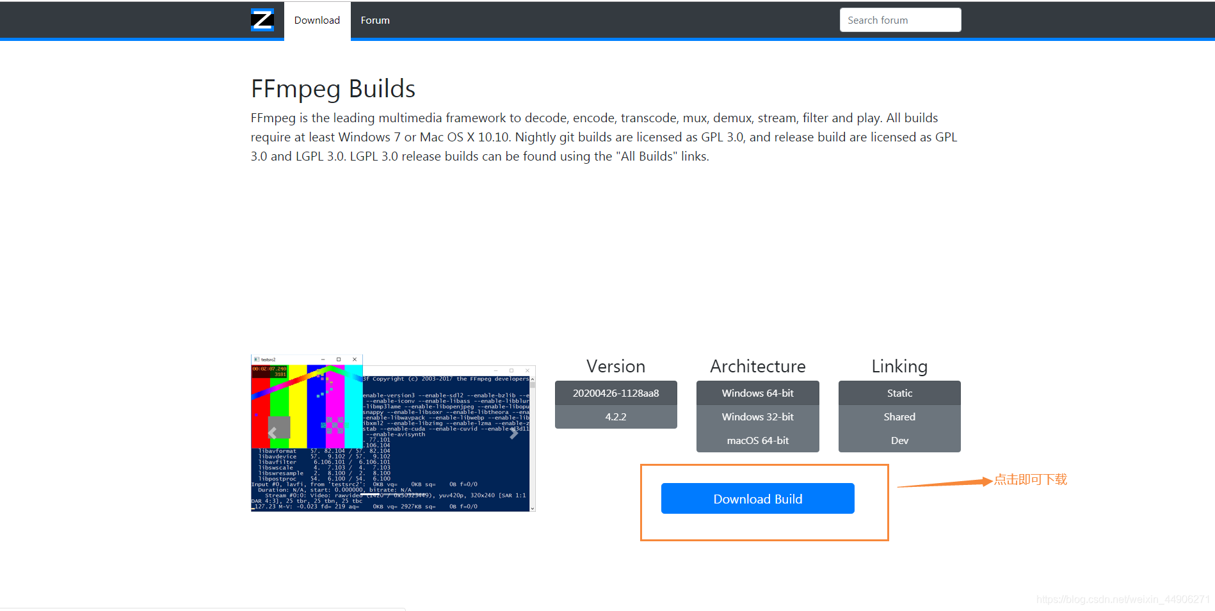This screenshot has width=1215, height=611.
Task: Select Static linking
Action: (x=899, y=393)
